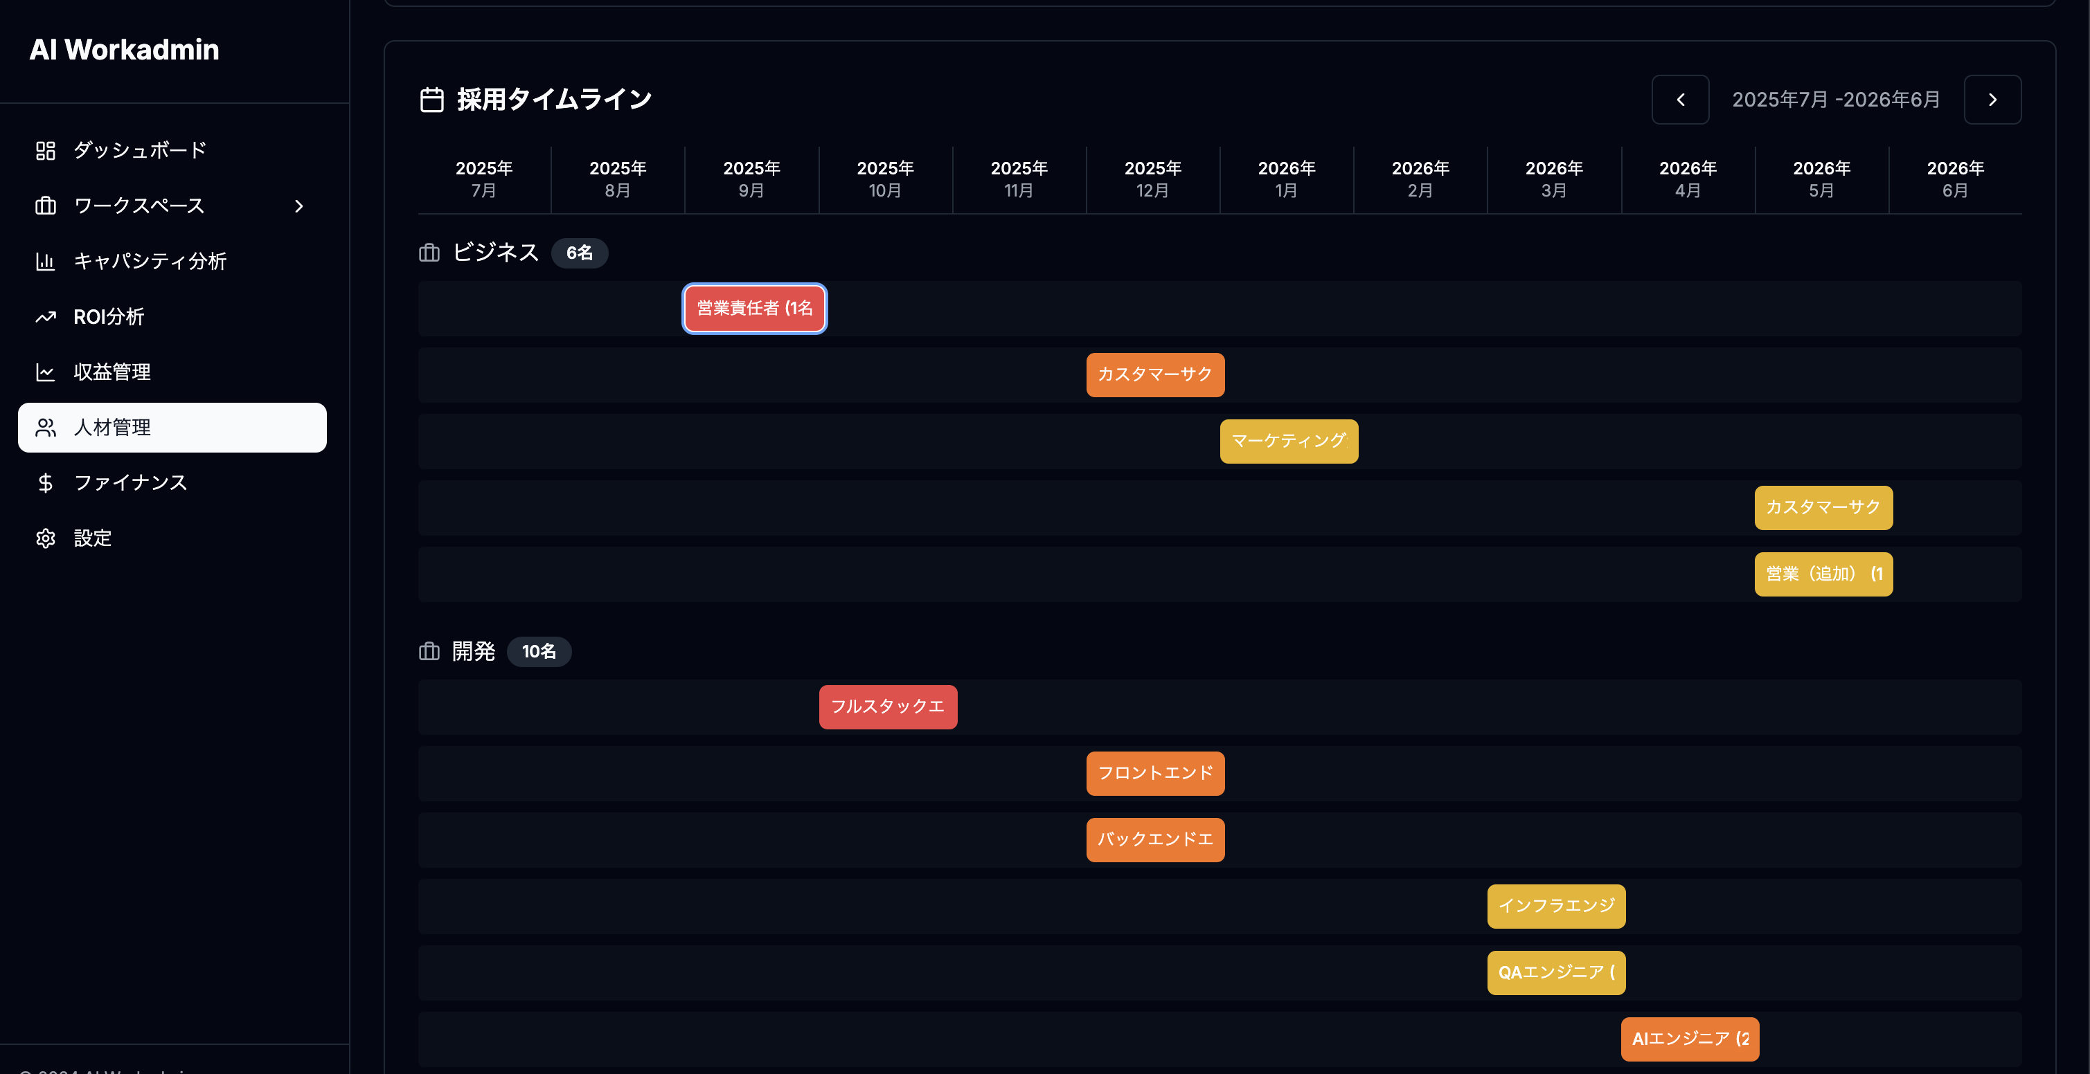Click the ROI分析 trending arrow icon
This screenshot has width=2090, height=1074.
click(x=46, y=317)
